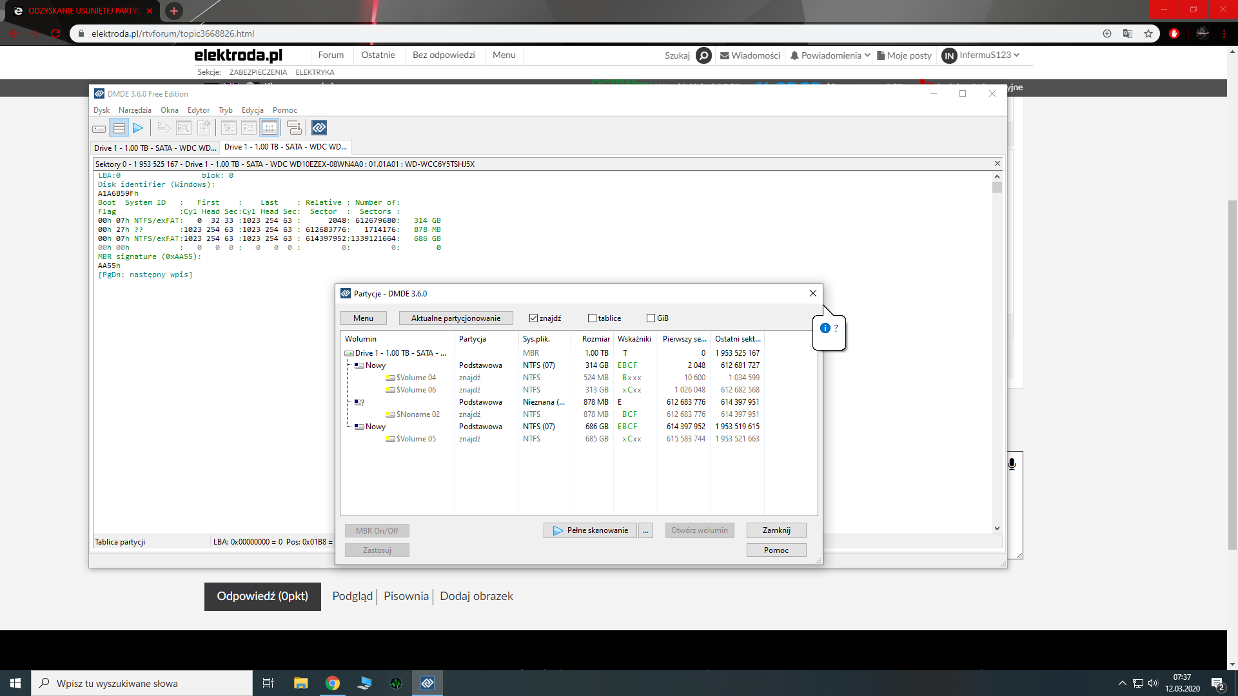Click the search in volume toolbar icon
Viewport: 1238px width, 696px height.
pos(184,128)
